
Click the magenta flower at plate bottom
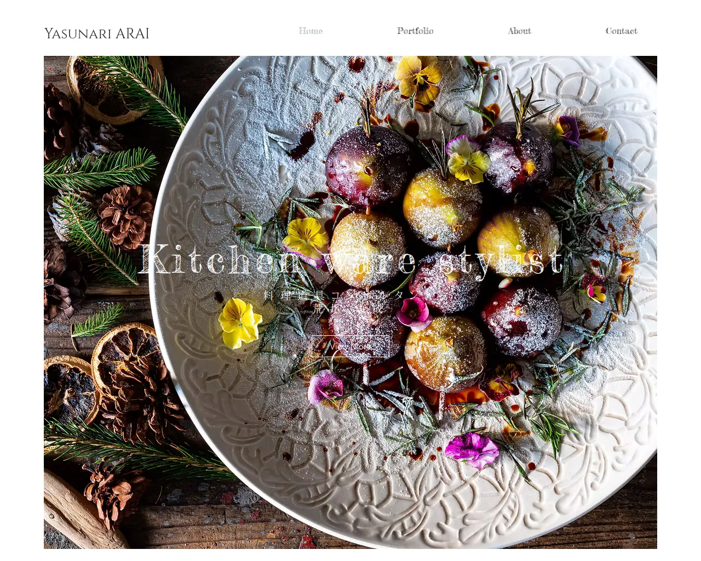point(472,450)
